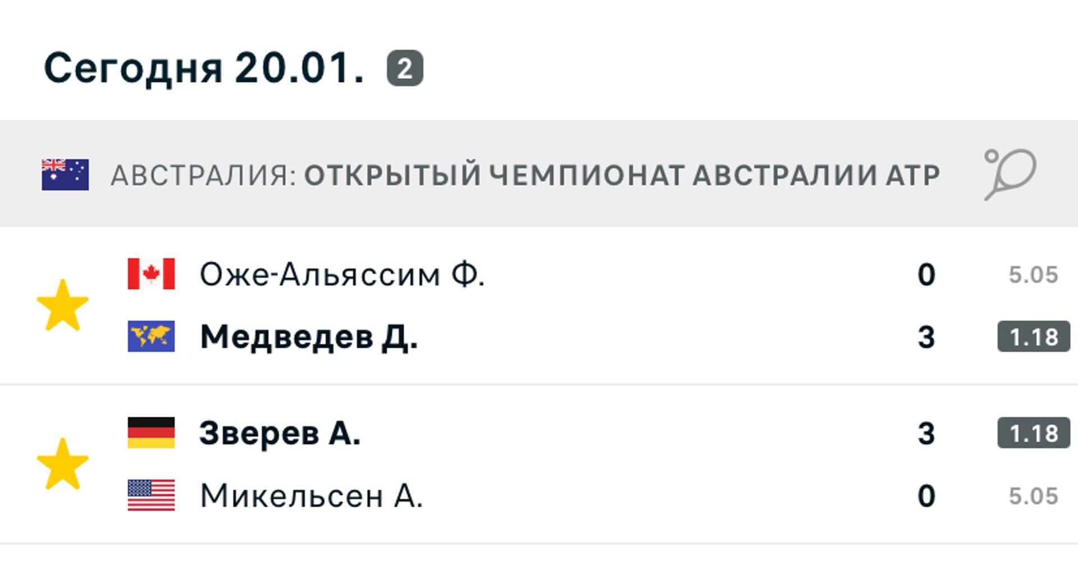
Task: Open player Зверев А.
Action: (280, 433)
